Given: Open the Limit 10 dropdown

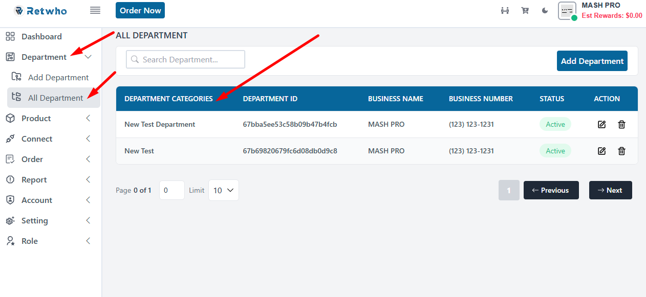Looking at the screenshot, I should coord(223,190).
